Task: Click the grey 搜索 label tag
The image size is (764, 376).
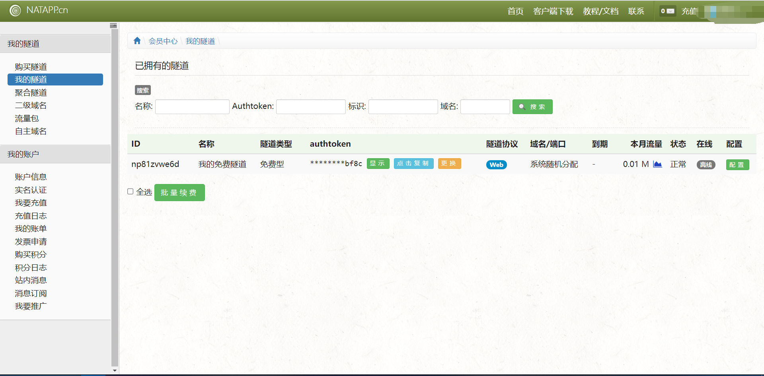Action: (x=143, y=90)
